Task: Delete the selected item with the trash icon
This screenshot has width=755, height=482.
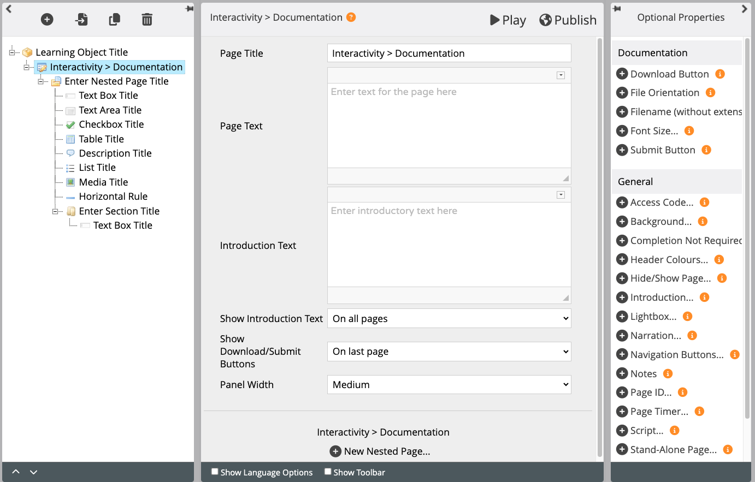Action: [147, 20]
